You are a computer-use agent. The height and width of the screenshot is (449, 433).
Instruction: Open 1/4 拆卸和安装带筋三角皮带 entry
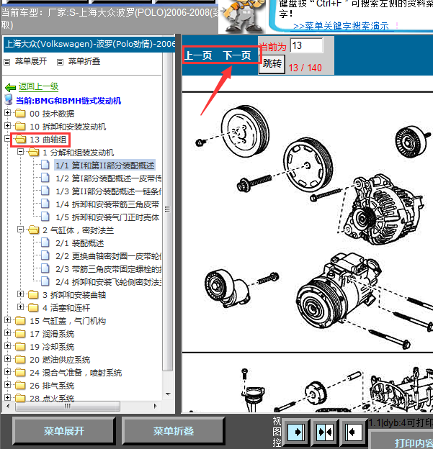coord(107,204)
